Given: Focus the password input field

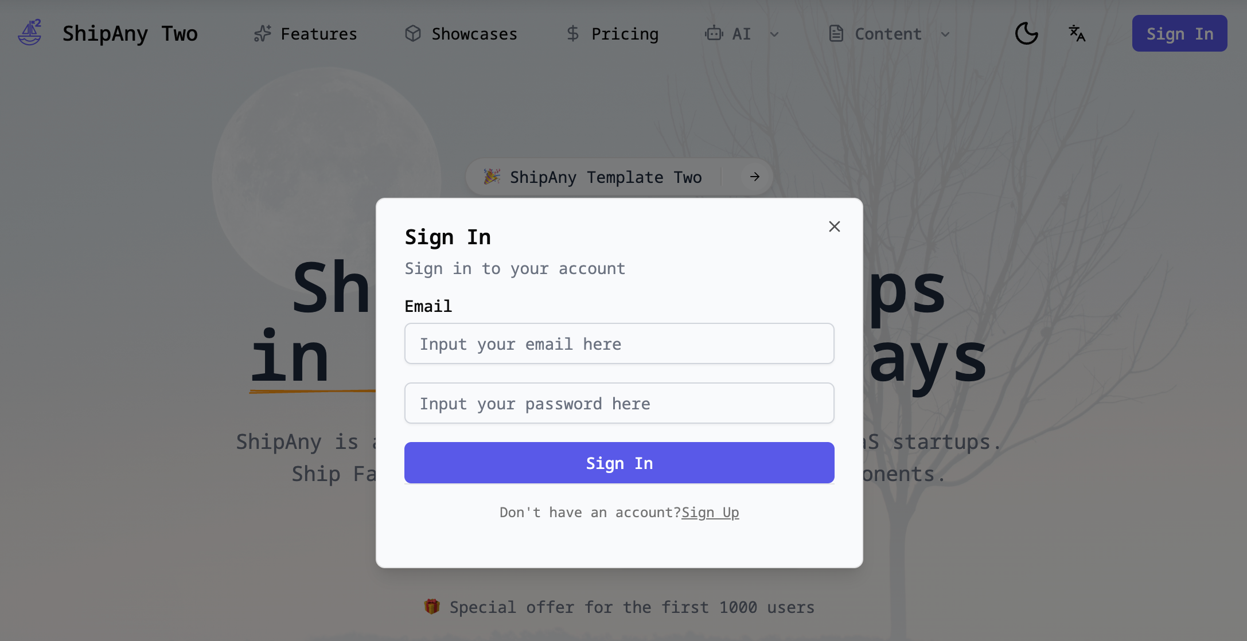Looking at the screenshot, I should coord(619,403).
